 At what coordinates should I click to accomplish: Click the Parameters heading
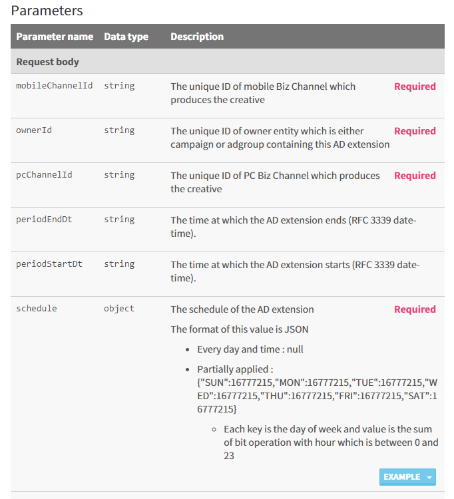click(47, 11)
